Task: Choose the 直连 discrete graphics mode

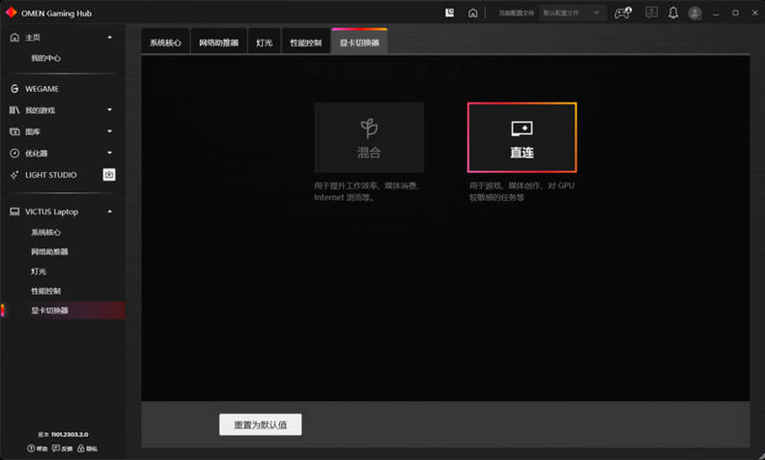Action: pos(522,138)
